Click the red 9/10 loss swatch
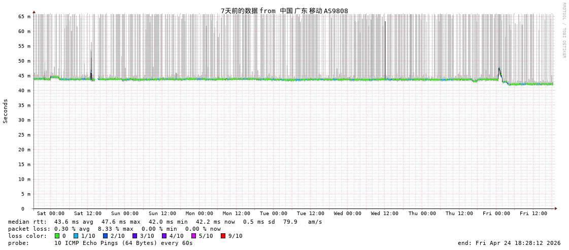Image resolution: width=569 pixels, height=250 pixels. (x=223, y=236)
